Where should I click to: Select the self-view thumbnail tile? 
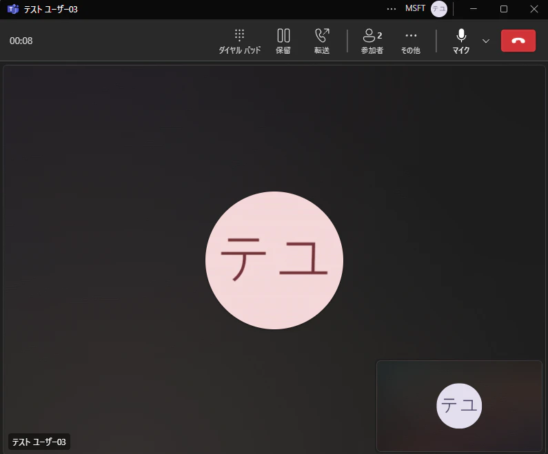click(x=459, y=406)
